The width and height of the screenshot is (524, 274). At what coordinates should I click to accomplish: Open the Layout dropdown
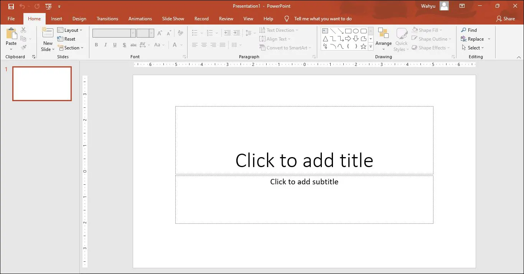71,30
